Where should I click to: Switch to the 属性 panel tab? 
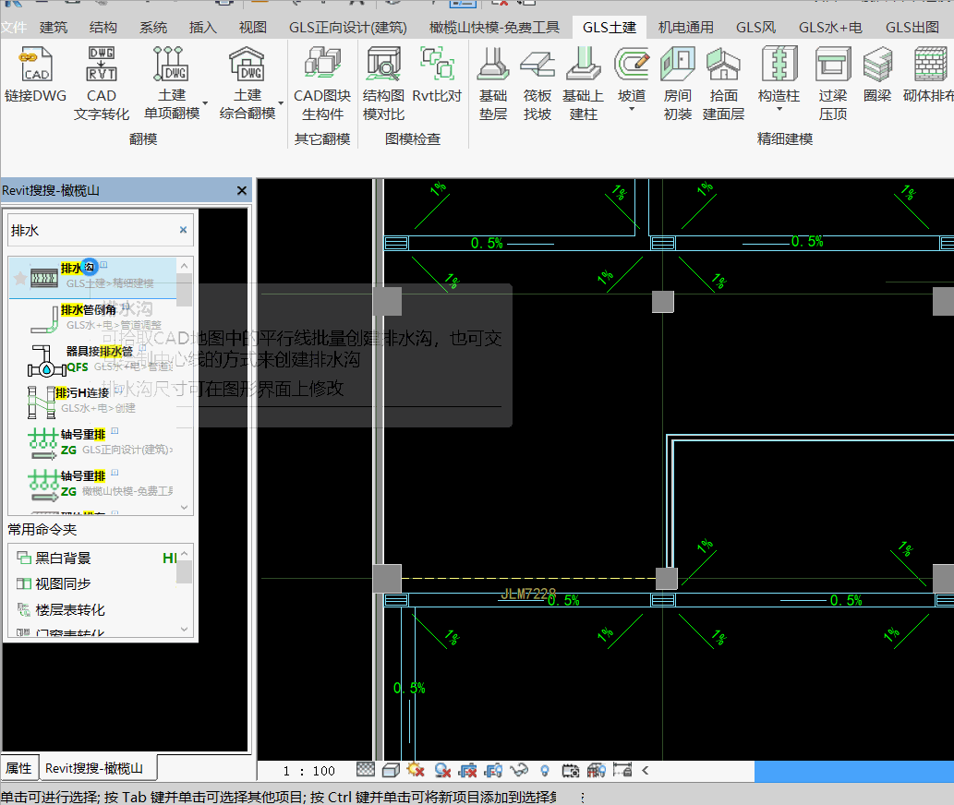point(18,768)
